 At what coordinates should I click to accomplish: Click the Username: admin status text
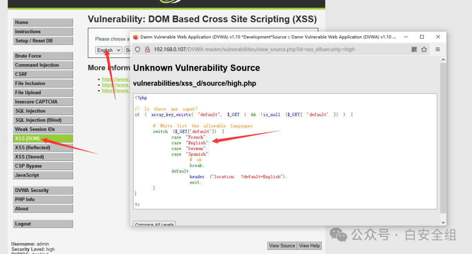30,244
